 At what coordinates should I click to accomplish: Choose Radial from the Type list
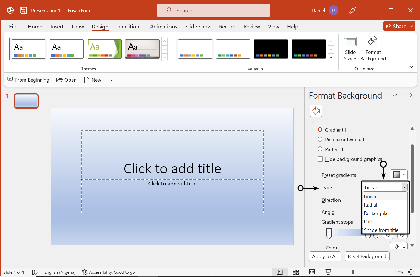370,205
